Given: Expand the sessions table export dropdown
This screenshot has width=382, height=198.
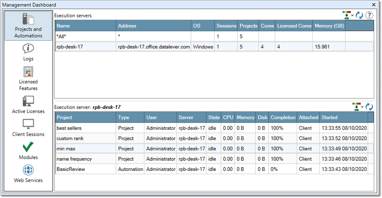Looking at the screenshot, I should pos(362,107).
